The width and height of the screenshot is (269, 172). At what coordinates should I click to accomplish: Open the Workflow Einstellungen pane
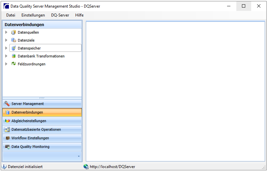click(42, 138)
